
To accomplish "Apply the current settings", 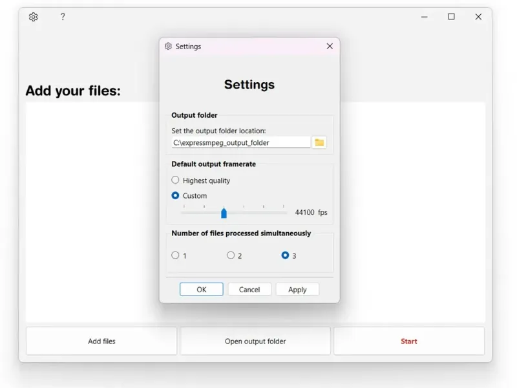I will [297, 289].
